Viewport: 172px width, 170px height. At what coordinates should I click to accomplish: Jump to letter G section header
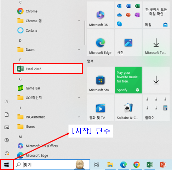[20, 79]
